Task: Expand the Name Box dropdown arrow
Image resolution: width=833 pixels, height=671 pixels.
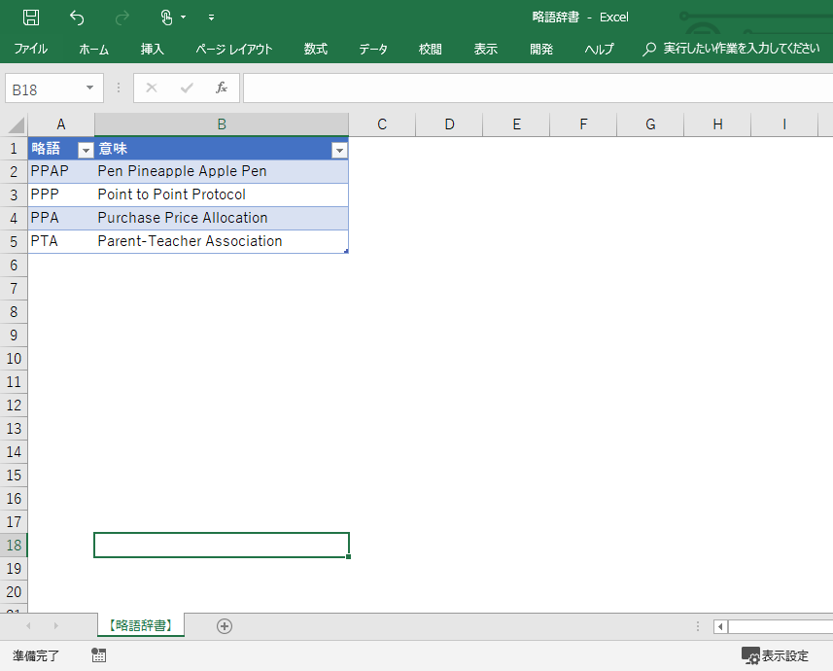Action: [89, 88]
